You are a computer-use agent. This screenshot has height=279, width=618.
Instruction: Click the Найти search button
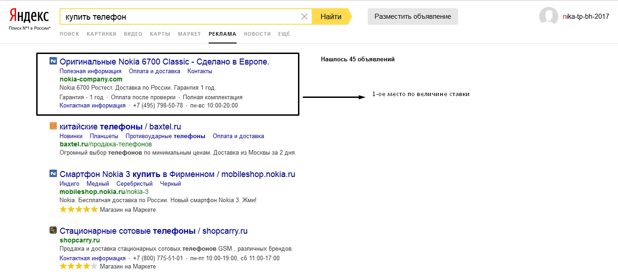[331, 17]
